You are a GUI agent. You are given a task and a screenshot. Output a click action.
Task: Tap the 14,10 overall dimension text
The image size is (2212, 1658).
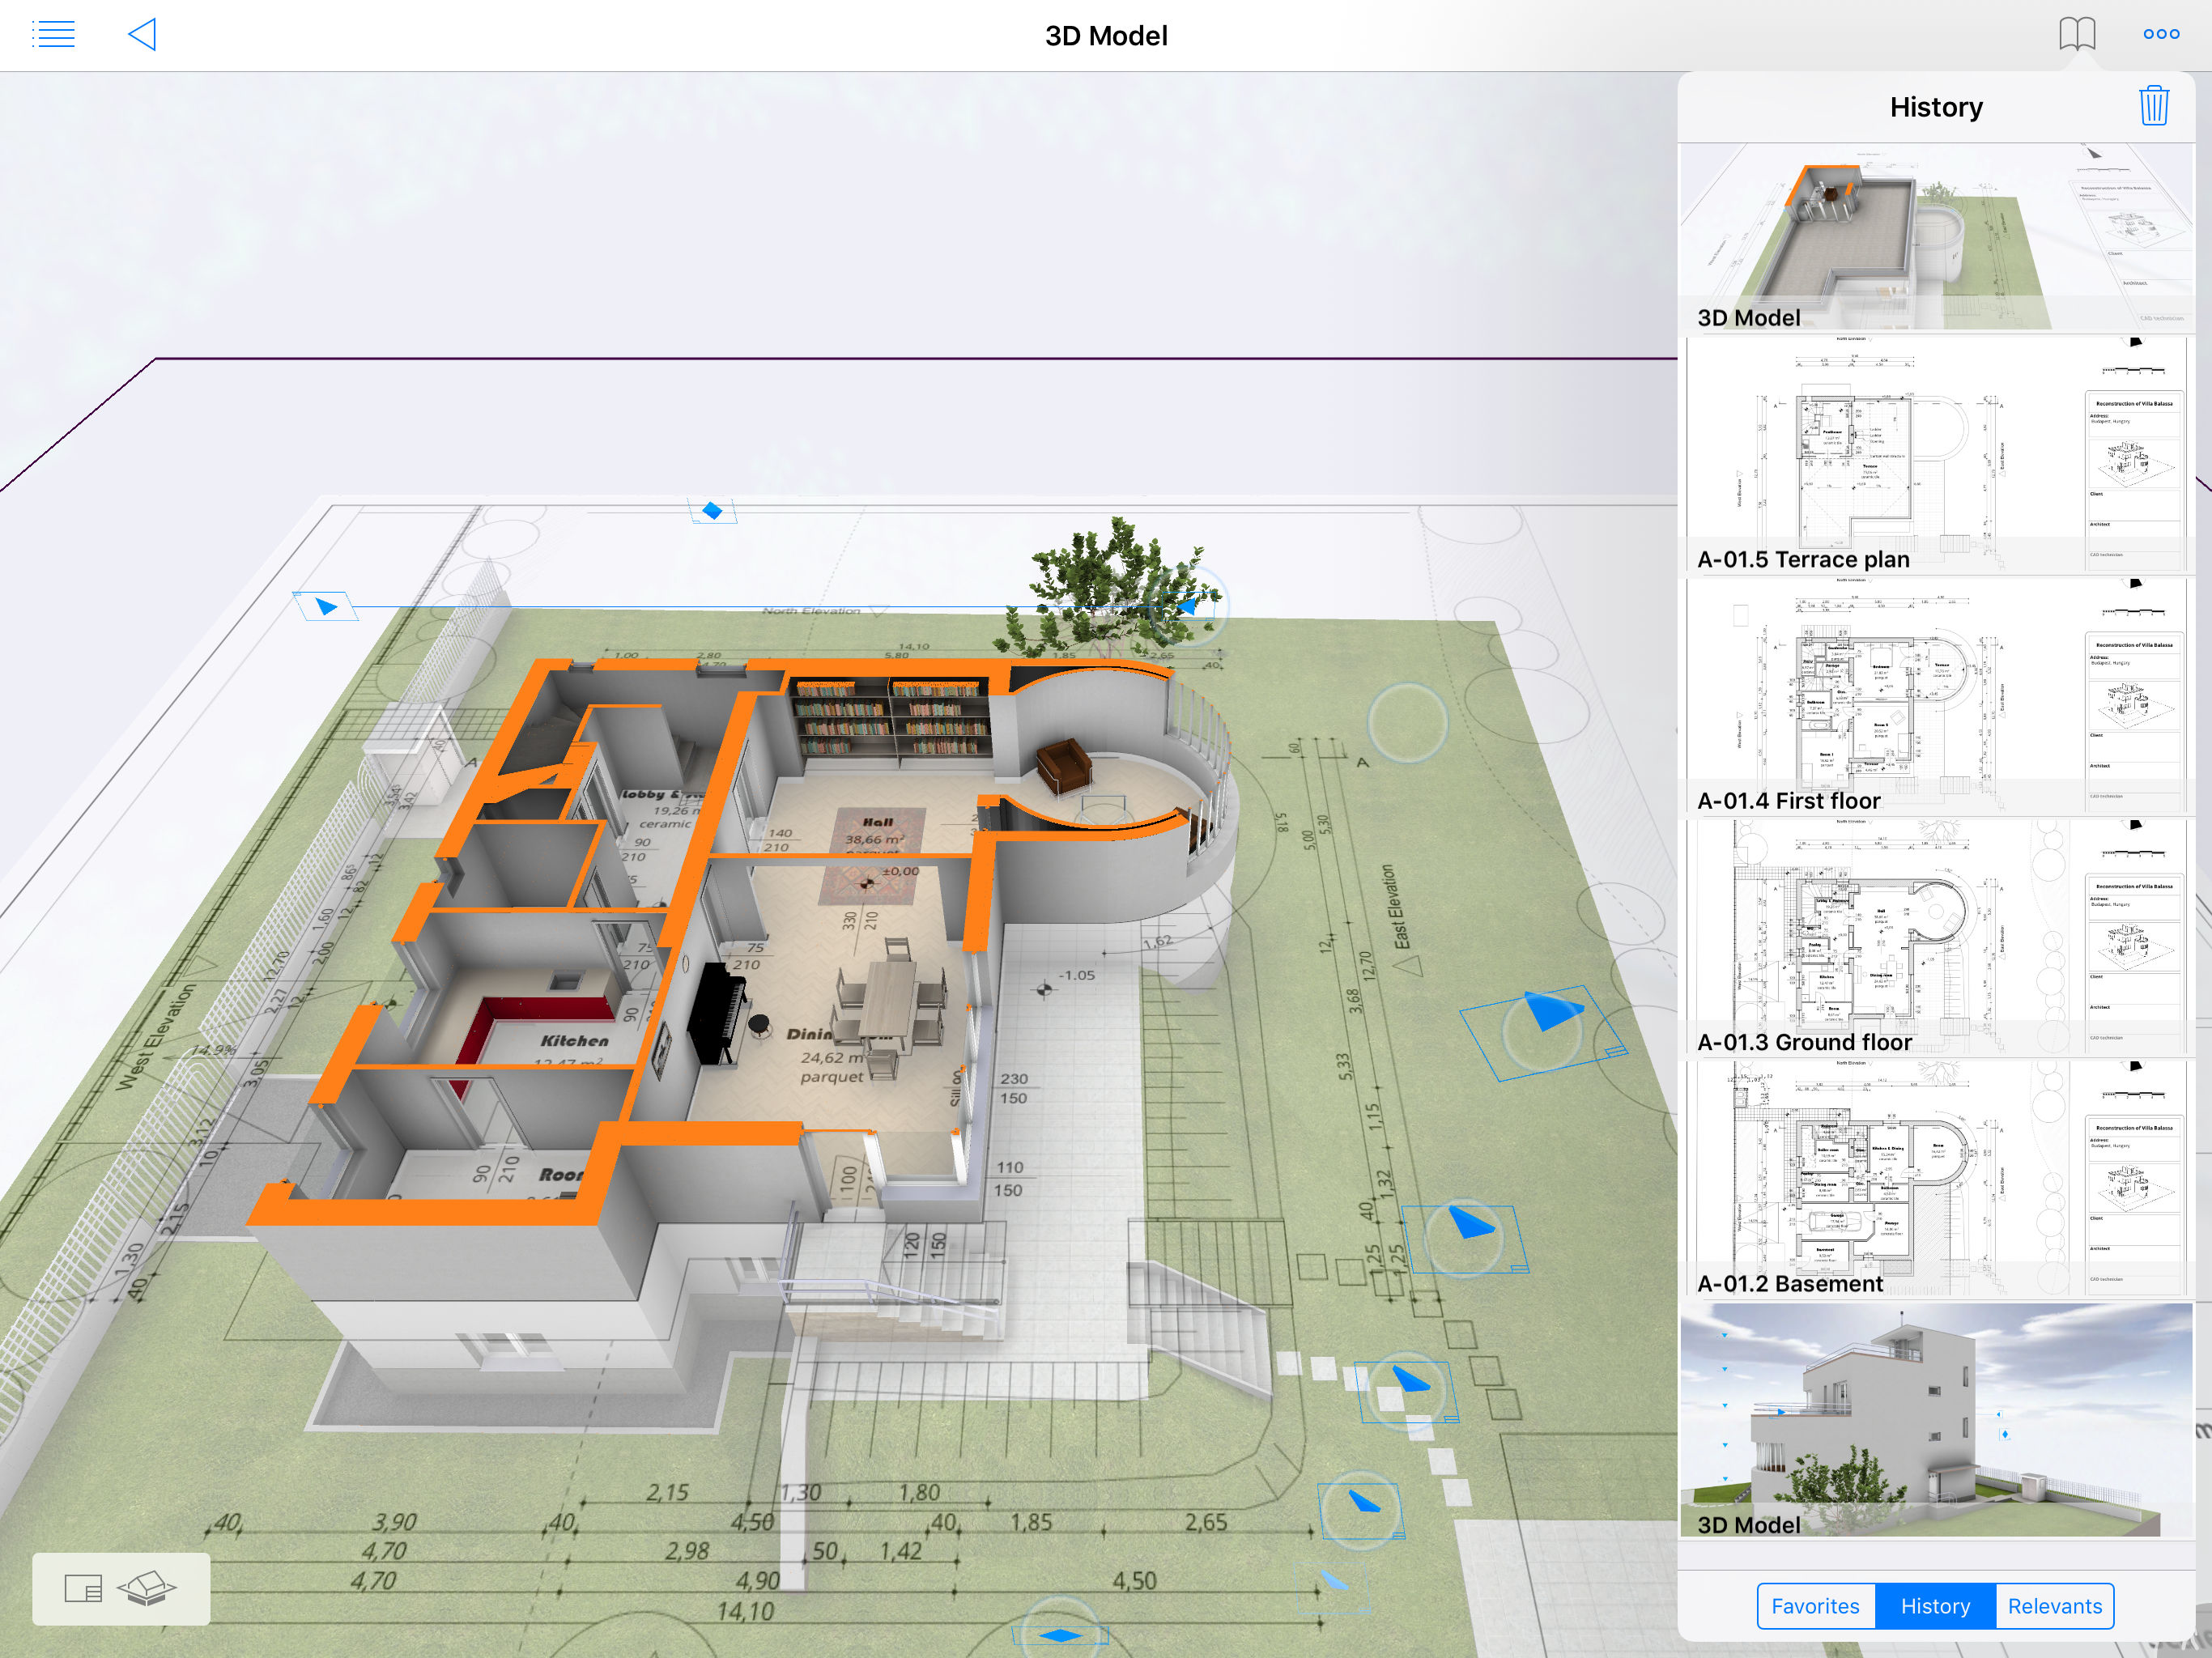tap(745, 1612)
